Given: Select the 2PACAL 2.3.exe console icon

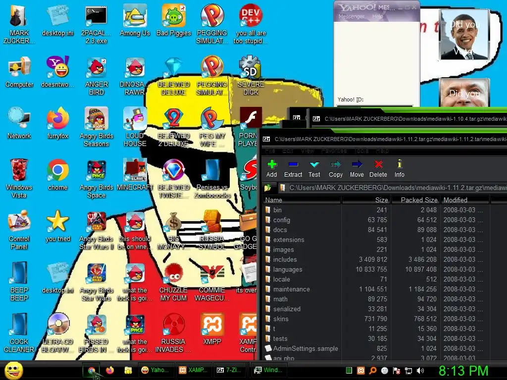Looking at the screenshot, I should [97, 24].
